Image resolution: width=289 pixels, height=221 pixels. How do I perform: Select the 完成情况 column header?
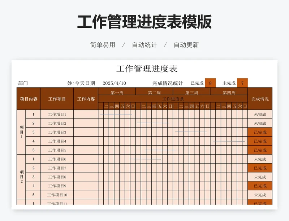[260, 99]
